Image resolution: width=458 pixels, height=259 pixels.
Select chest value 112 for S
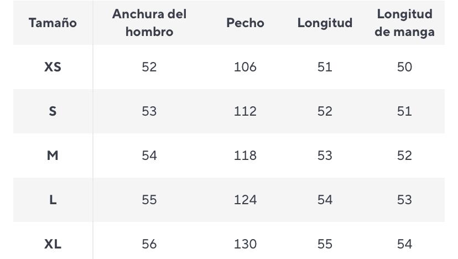(x=245, y=111)
